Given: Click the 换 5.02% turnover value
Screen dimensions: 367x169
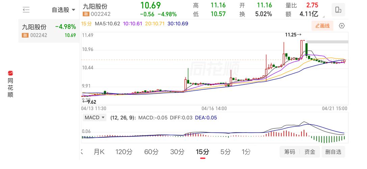Looking at the screenshot, I should [x=263, y=14].
